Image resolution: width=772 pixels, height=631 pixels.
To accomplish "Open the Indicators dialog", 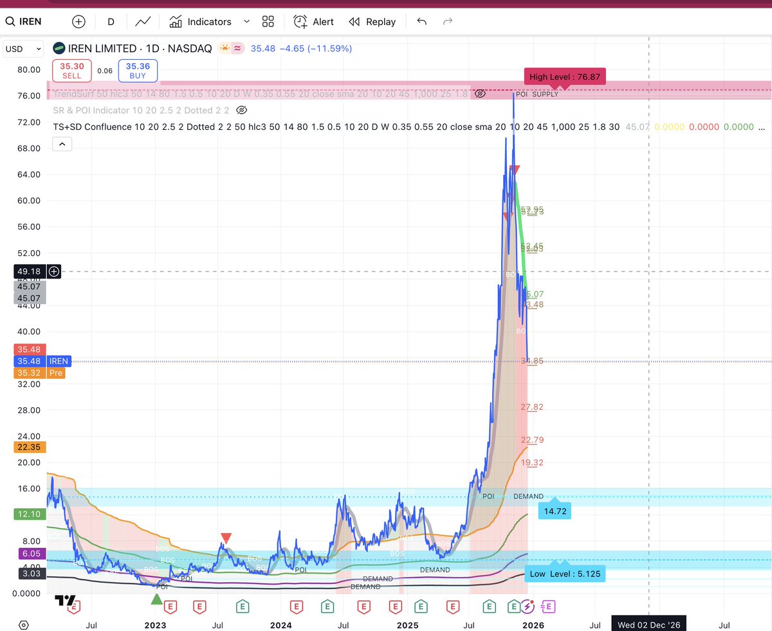I will coord(200,21).
